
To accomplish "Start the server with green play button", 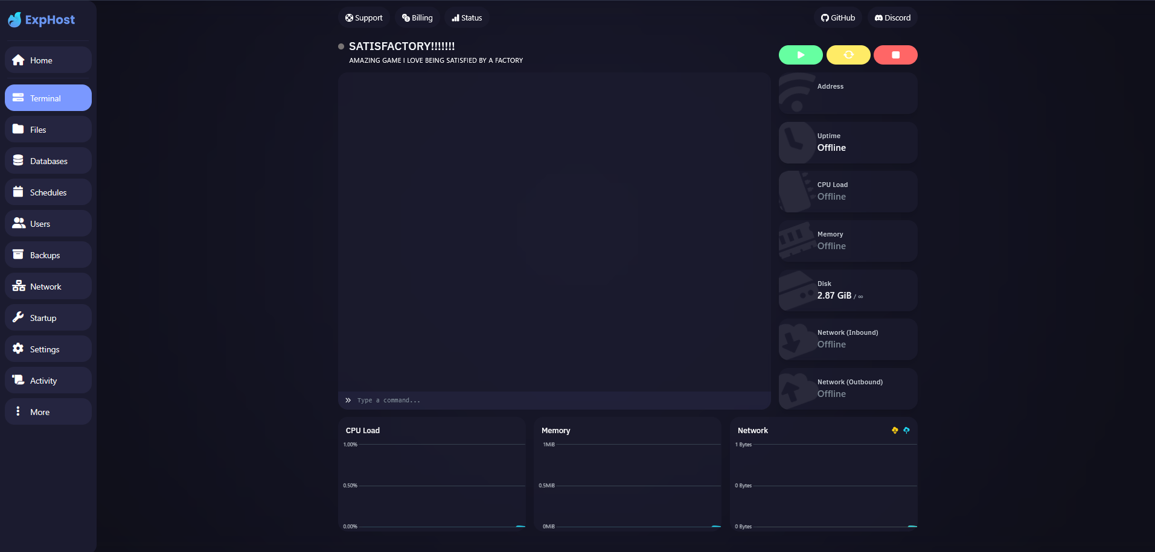I will pos(801,55).
